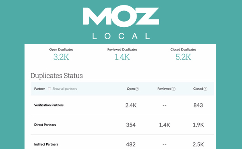Click the help icon next to Closed

pyautogui.click(x=205, y=89)
